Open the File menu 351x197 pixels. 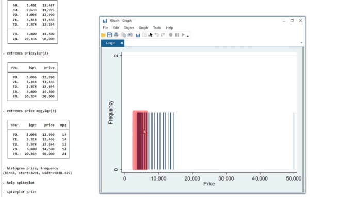105,28
